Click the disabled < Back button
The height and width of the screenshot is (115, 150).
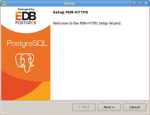(84, 107)
